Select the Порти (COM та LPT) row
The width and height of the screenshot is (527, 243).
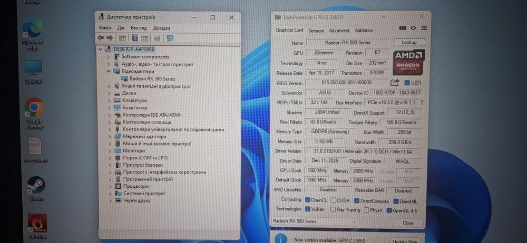click(x=145, y=158)
